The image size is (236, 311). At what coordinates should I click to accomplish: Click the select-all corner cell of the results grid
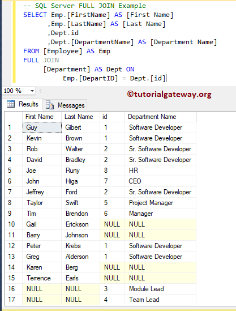click(x=14, y=117)
